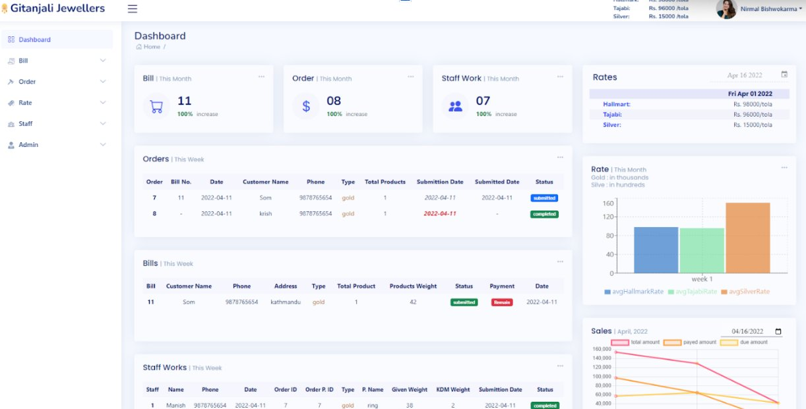Viewport: 806px width, 409px height.
Task: Click the Gitanjali Jewellers logo icon
Action: click(x=5, y=9)
